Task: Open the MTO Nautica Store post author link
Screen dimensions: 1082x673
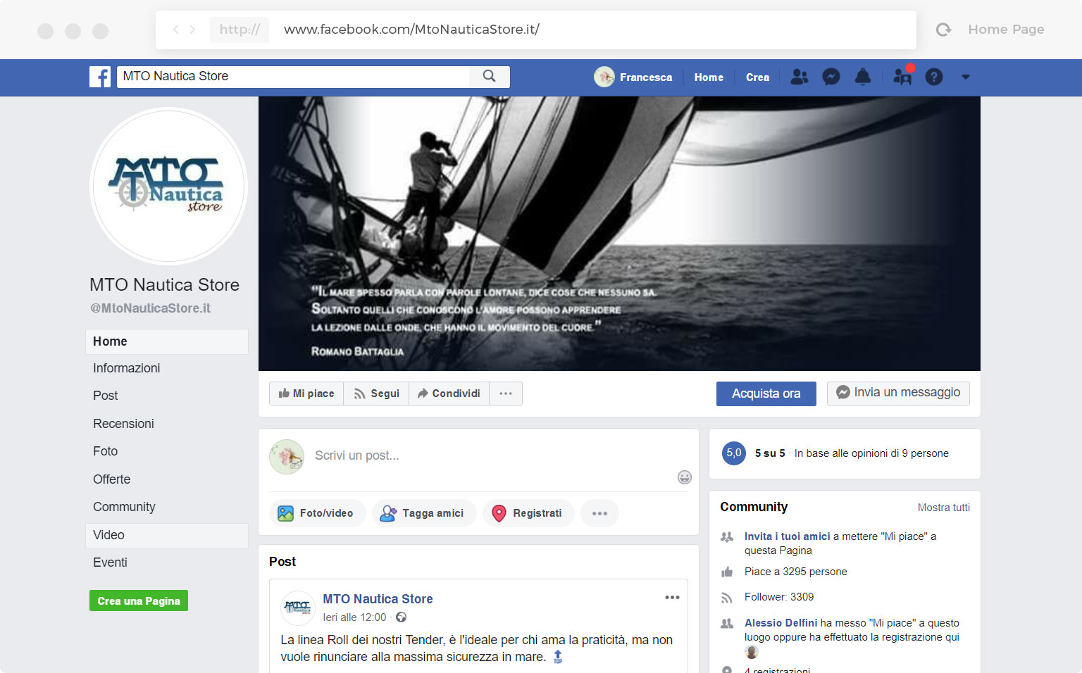Action: tap(378, 599)
